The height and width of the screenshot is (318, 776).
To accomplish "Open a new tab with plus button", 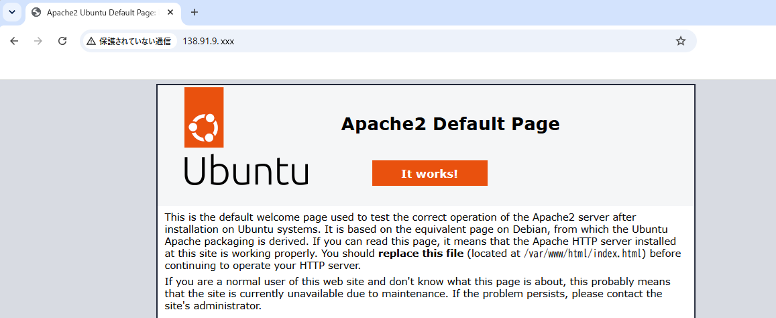I will pyautogui.click(x=195, y=12).
